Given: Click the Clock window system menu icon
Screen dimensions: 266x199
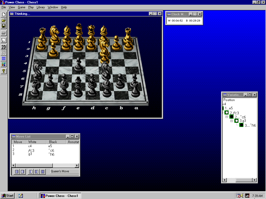Looking at the screenshot, I should pyautogui.click(x=169, y=14).
